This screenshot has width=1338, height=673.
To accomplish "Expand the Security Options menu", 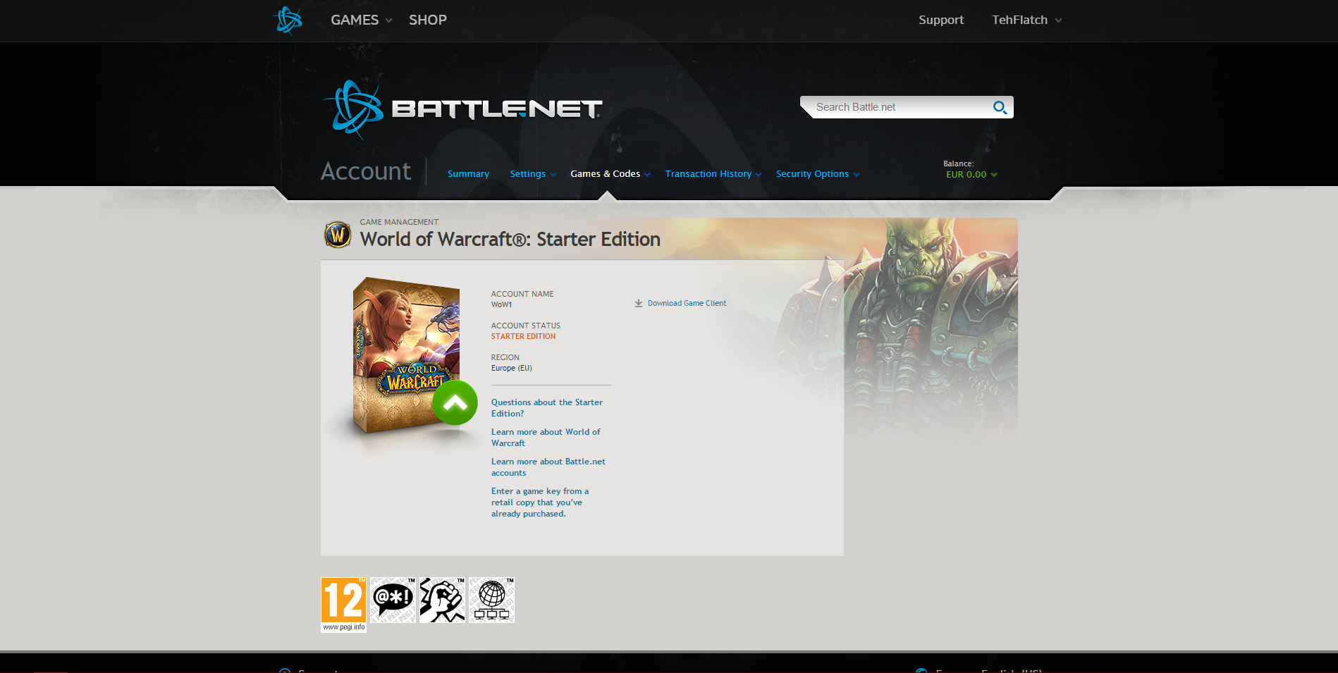I will (x=818, y=174).
